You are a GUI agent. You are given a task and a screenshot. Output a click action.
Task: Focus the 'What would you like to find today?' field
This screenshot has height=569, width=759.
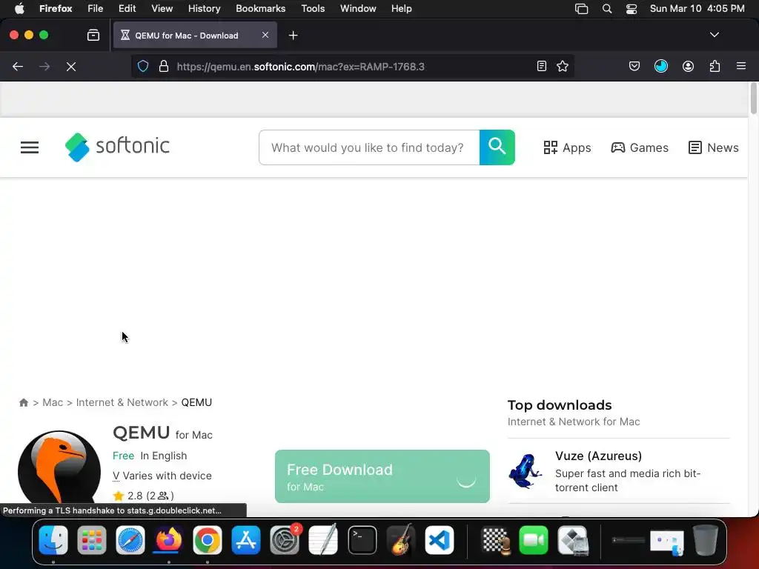click(x=369, y=147)
